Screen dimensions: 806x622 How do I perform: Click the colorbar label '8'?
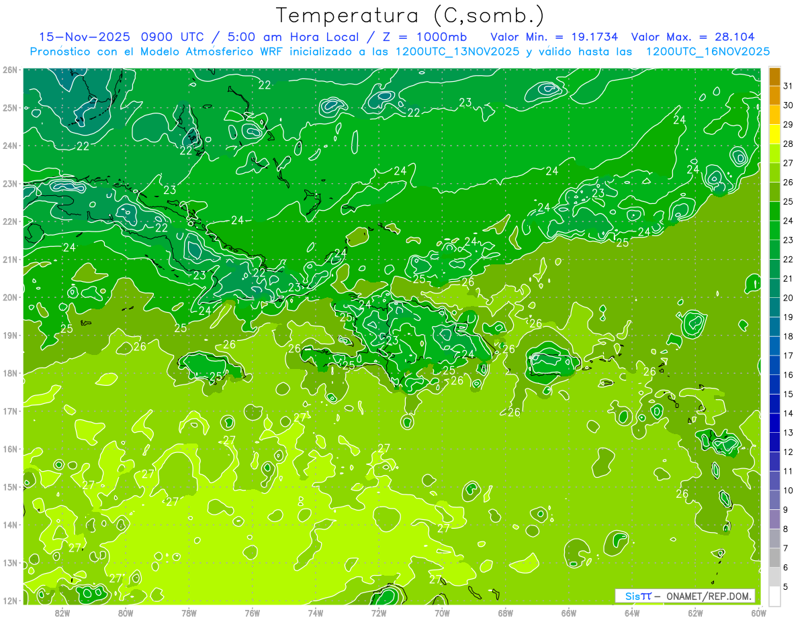point(785,529)
